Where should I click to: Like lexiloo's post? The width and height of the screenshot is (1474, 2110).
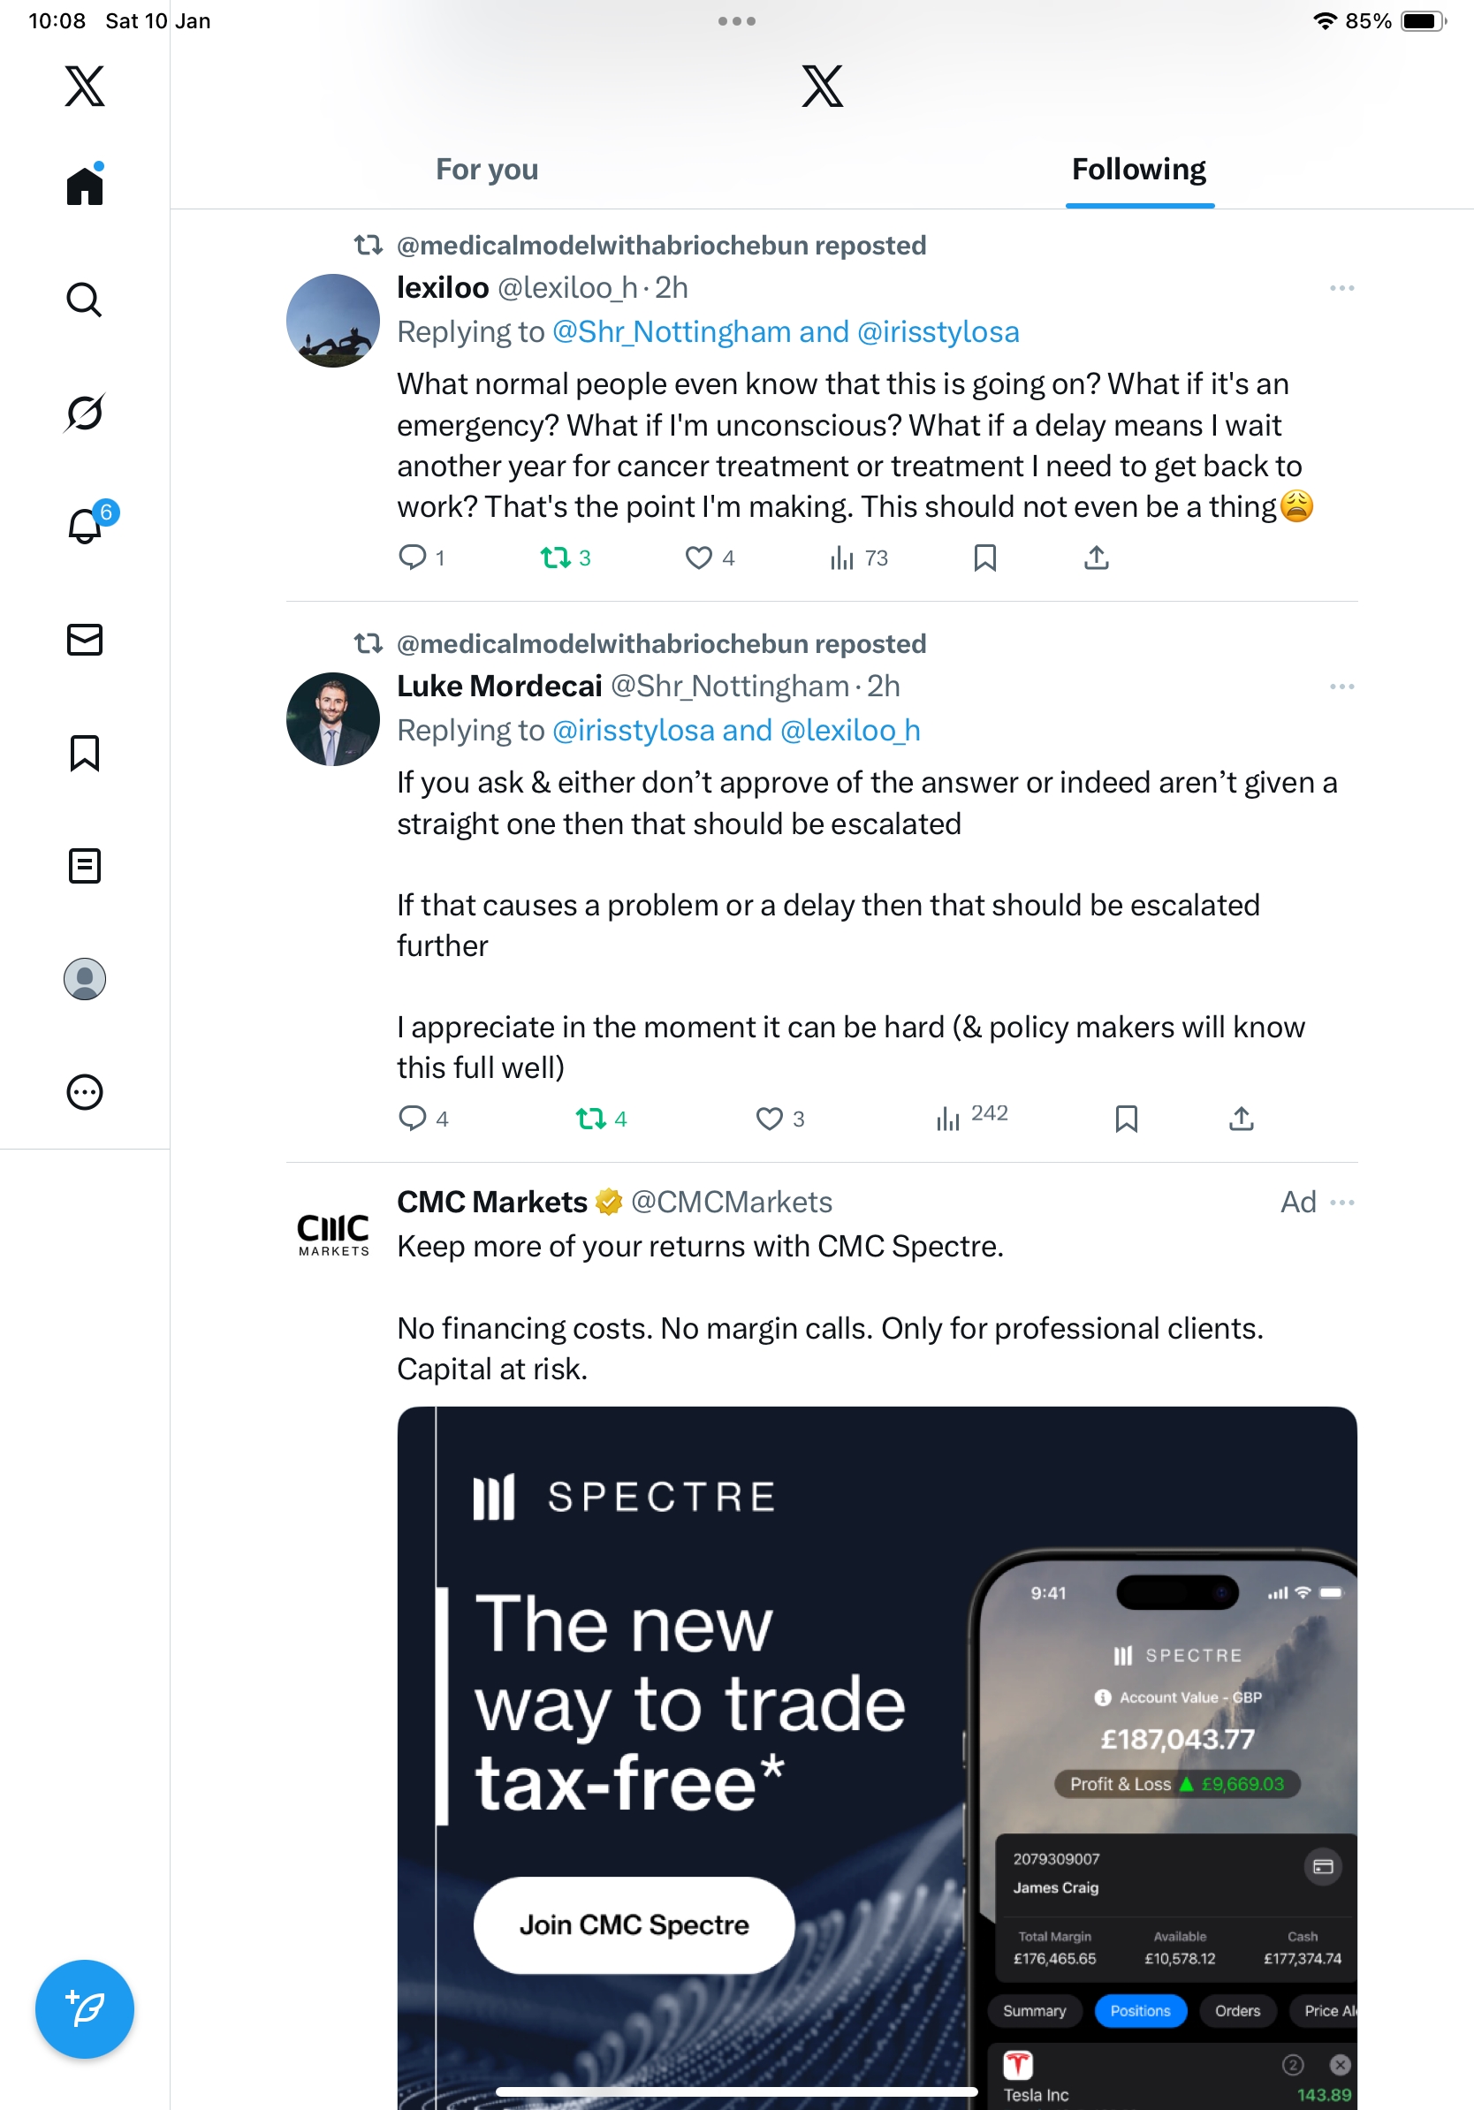[x=698, y=558]
